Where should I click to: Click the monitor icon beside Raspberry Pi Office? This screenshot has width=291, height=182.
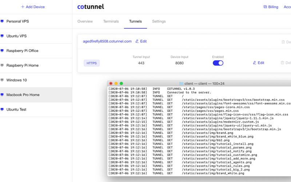click(2, 51)
